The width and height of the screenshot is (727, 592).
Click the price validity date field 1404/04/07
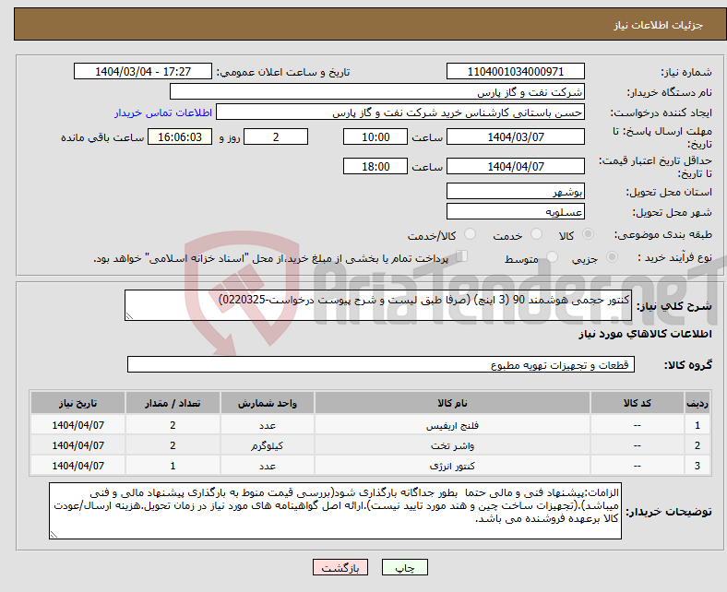tap(515, 166)
